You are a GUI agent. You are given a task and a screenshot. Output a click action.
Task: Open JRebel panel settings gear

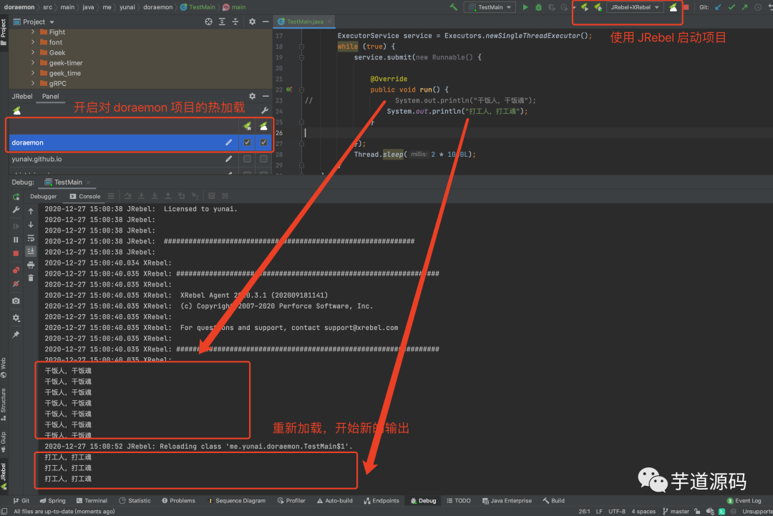252,96
